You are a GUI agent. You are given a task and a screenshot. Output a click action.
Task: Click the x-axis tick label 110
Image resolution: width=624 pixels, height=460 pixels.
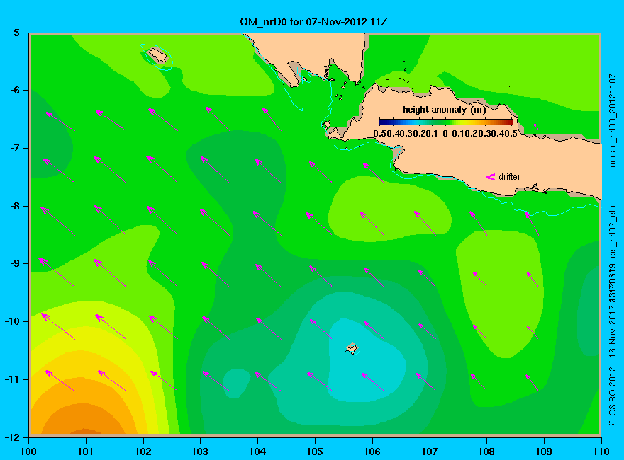click(601, 452)
